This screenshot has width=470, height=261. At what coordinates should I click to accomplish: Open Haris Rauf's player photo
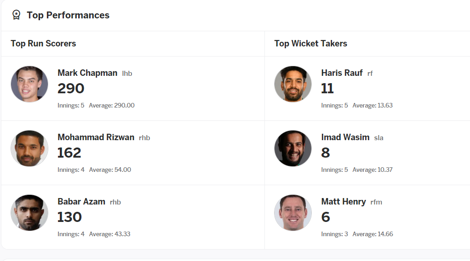click(x=293, y=84)
